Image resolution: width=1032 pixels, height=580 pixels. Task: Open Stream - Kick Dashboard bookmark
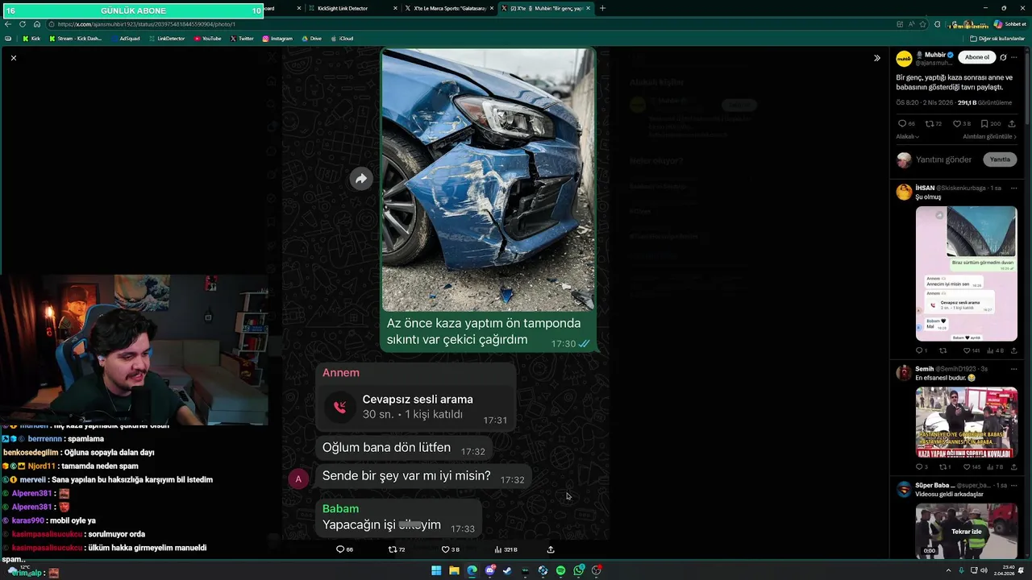pyautogui.click(x=76, y=38)
